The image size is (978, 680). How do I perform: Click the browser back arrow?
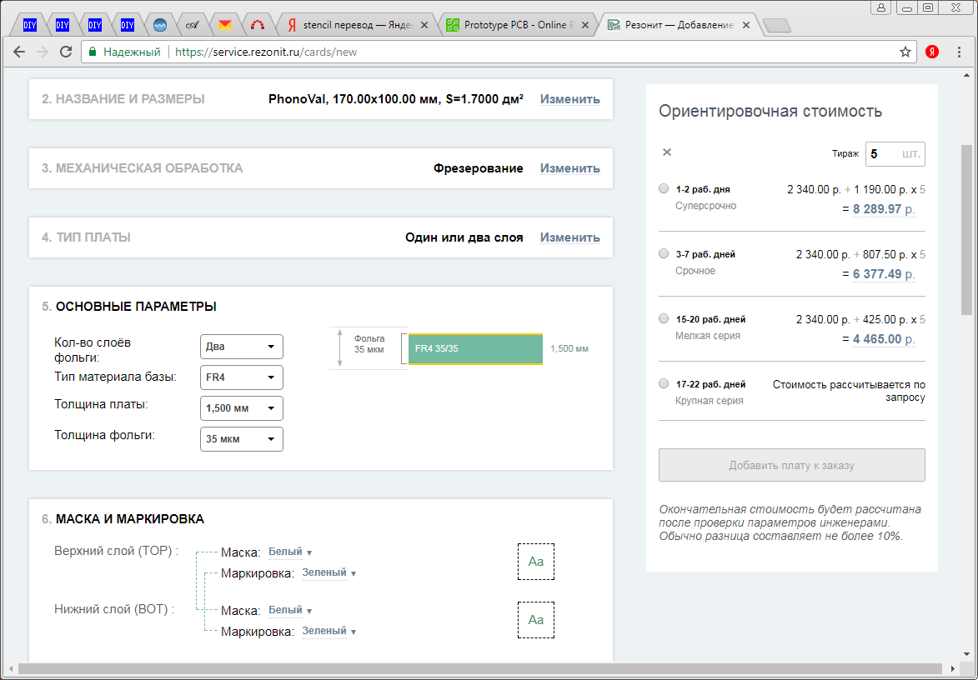point(19,52)
